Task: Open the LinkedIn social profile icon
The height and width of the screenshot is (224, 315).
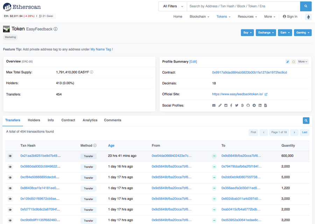Action: (260, 105)
